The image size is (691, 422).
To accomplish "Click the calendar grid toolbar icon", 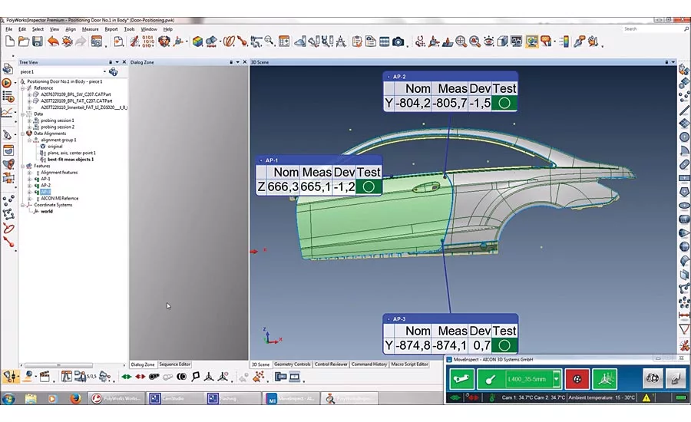I will (x=284, y=41).
